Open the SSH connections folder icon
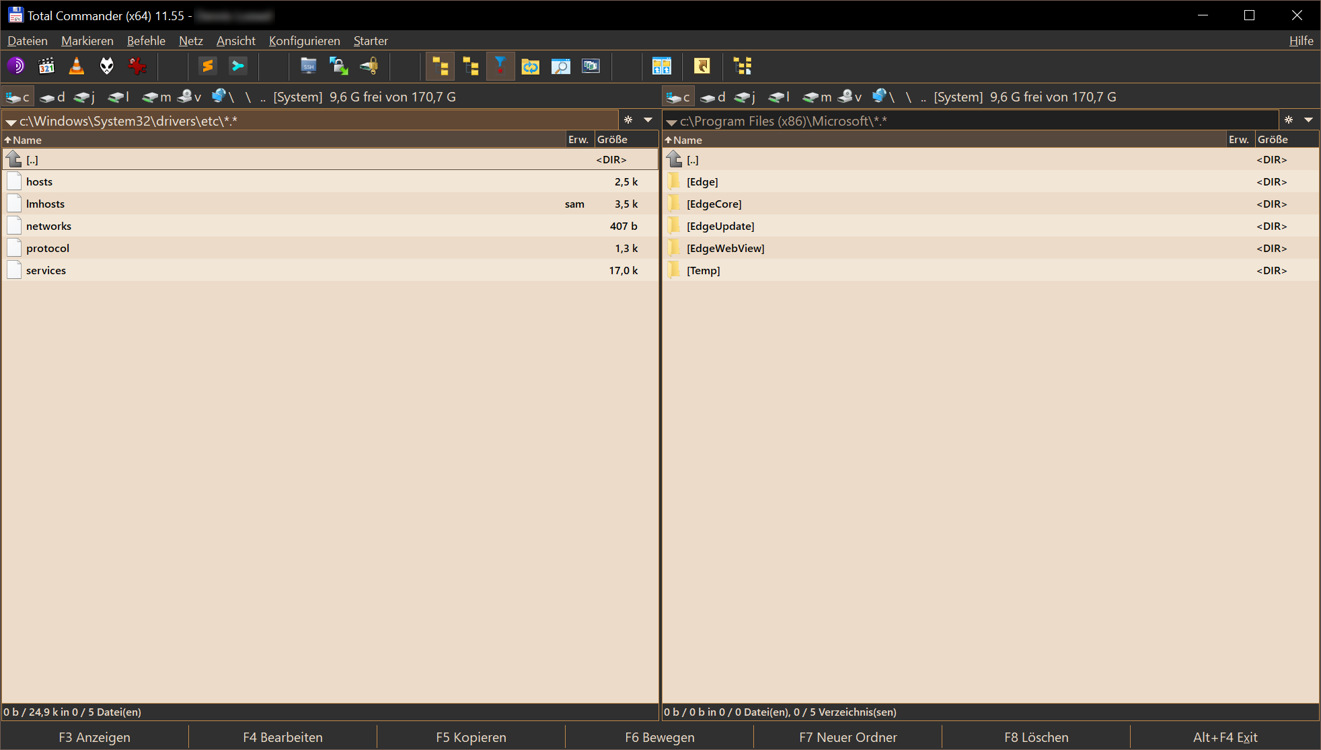Screen dimensions: 1321x750 pyautogui.click(x=309, y=66)
